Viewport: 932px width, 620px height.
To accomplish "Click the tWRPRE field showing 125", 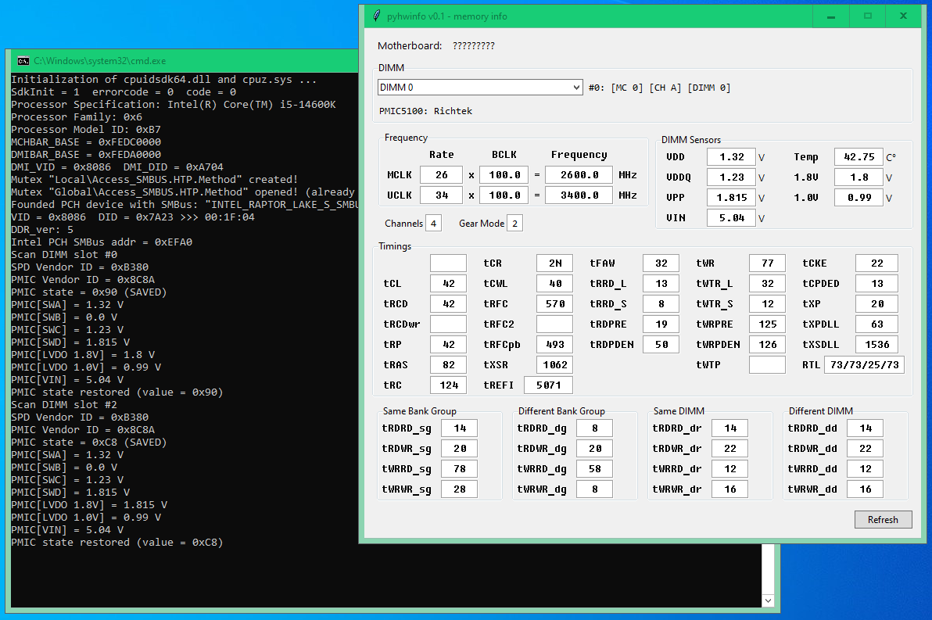I will tap(767, 324).
